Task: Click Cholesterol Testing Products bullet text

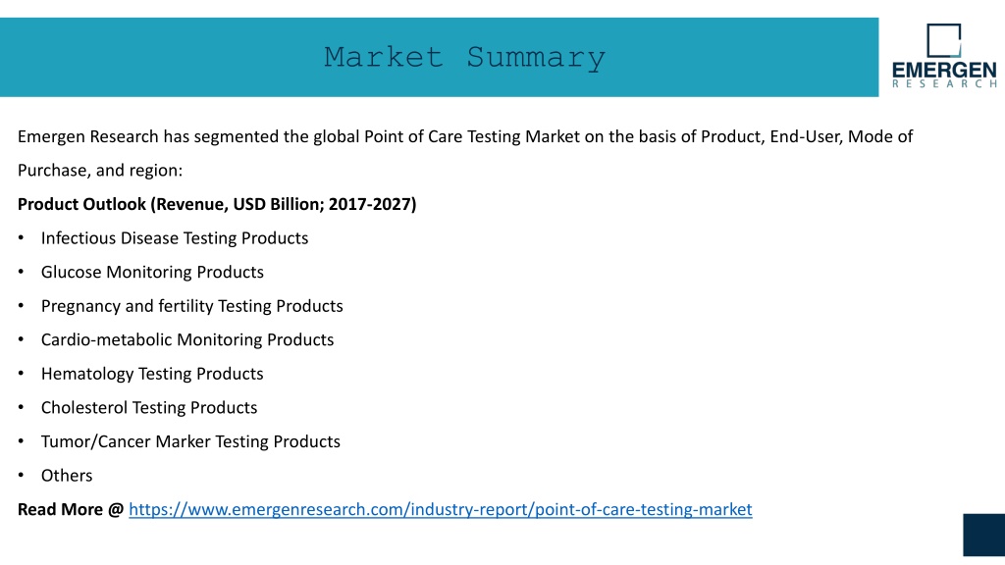Action: (149, 407)
